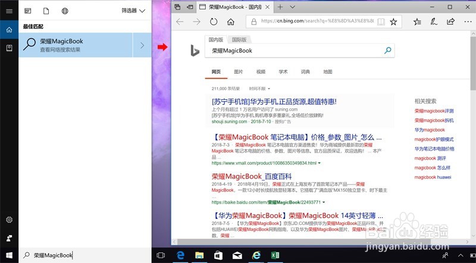
Task: Select the 学术 results tab
Action: click(x=283, y=72)
